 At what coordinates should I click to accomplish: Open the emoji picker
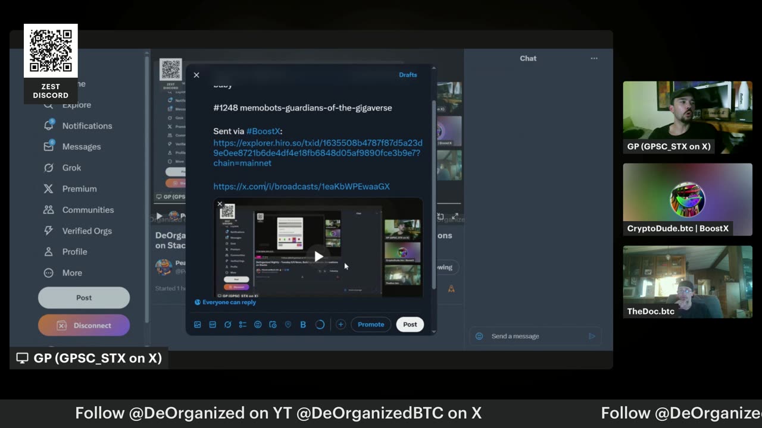(258, 325)
